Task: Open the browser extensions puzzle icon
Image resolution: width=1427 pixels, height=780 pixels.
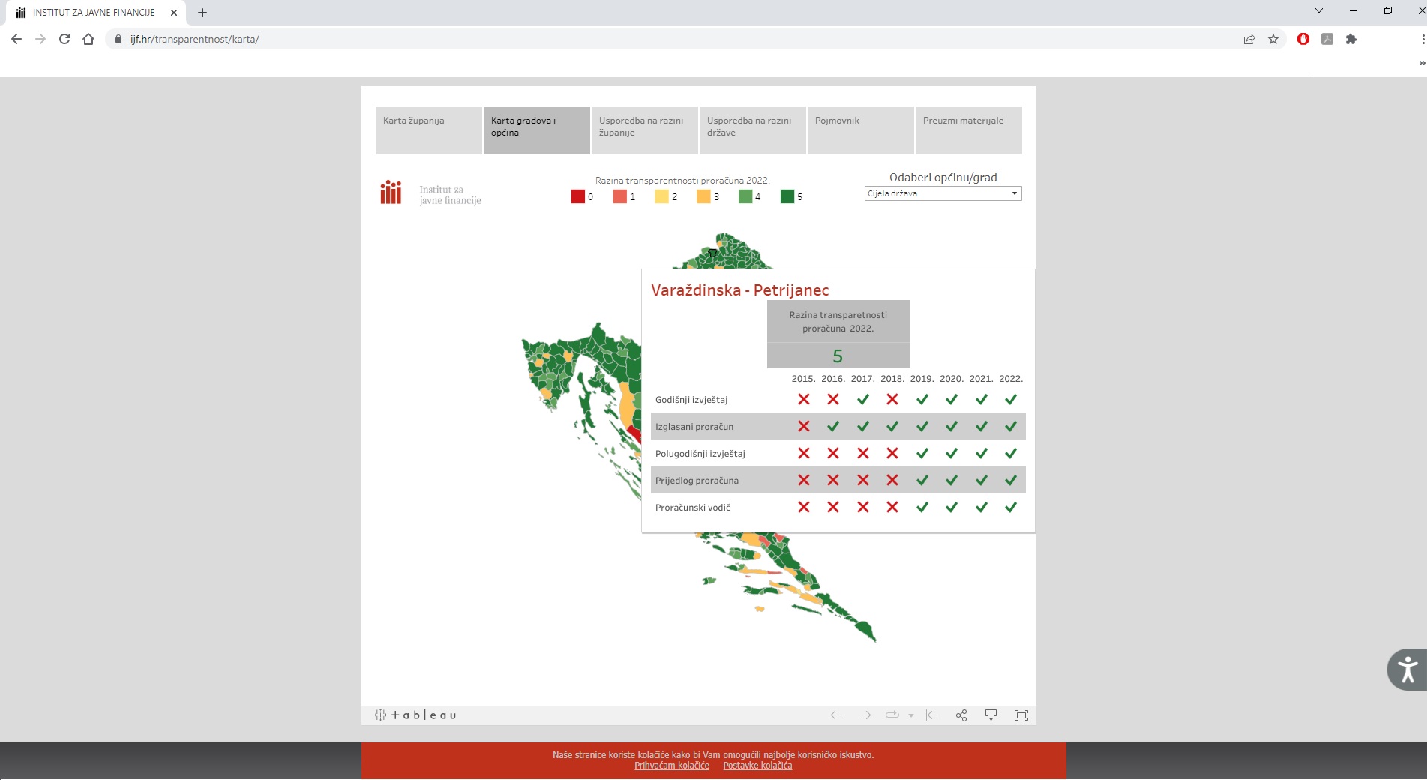Action: pyautogui.click(x=1351, y=39)
